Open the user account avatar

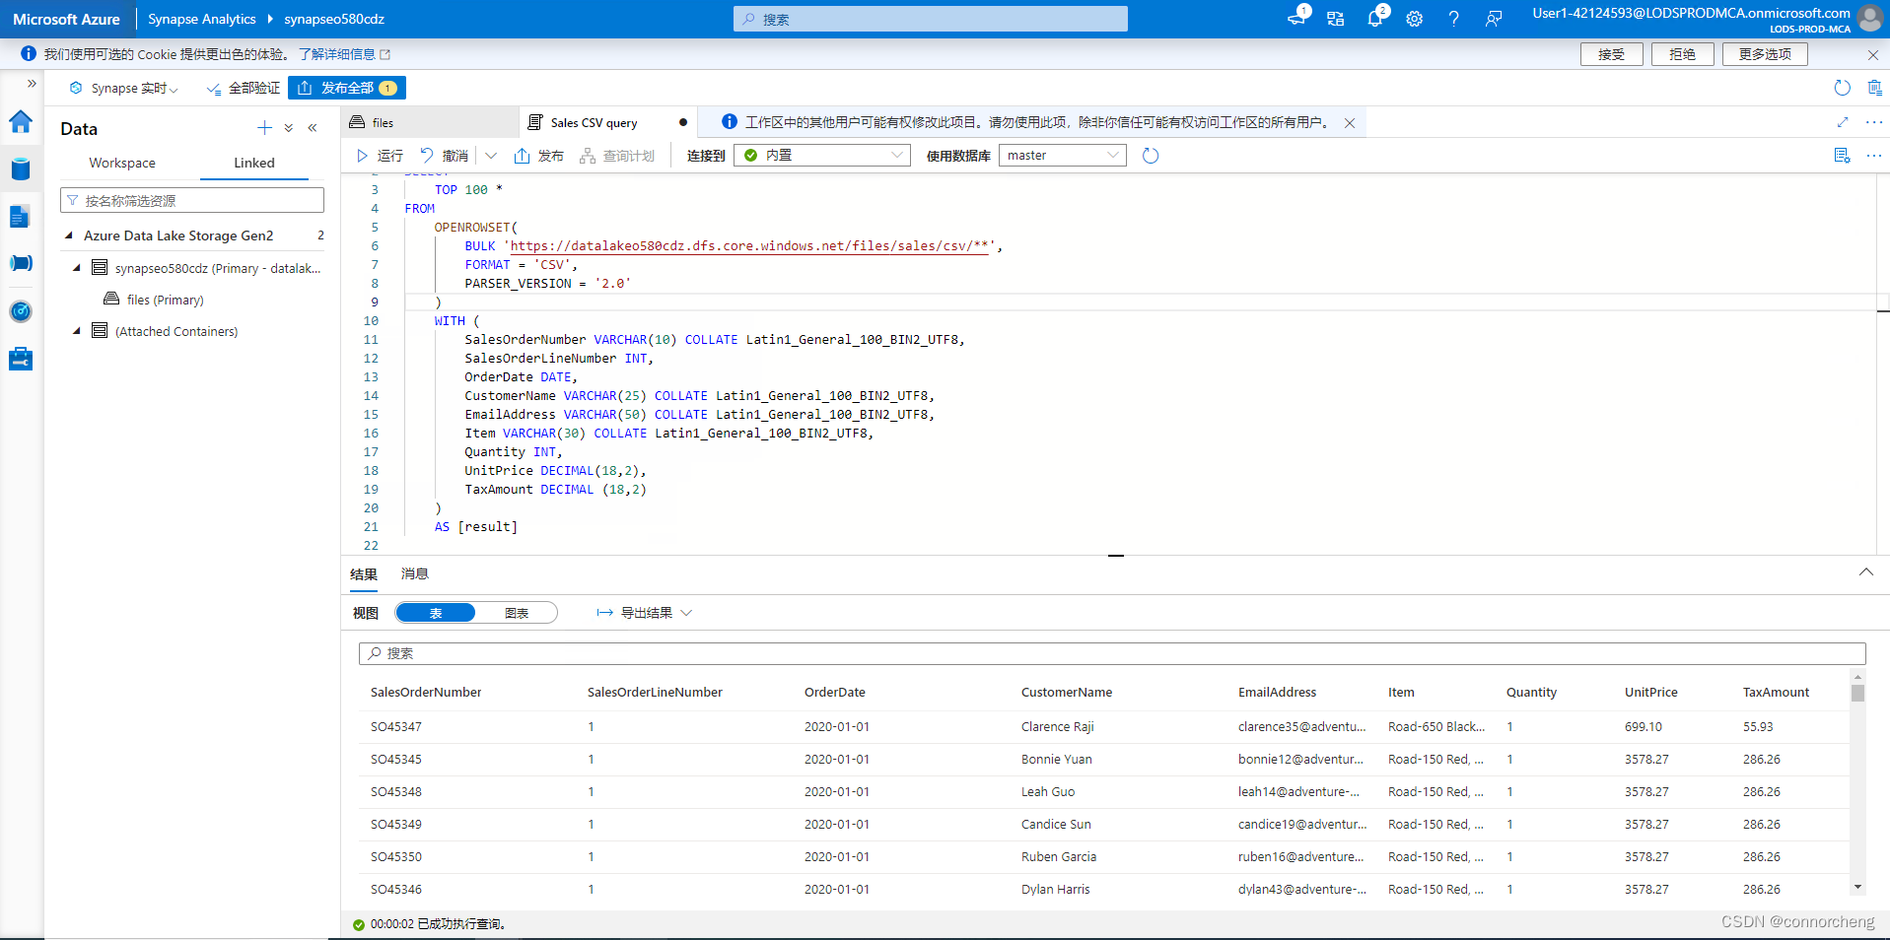(x=1869, y=19)
